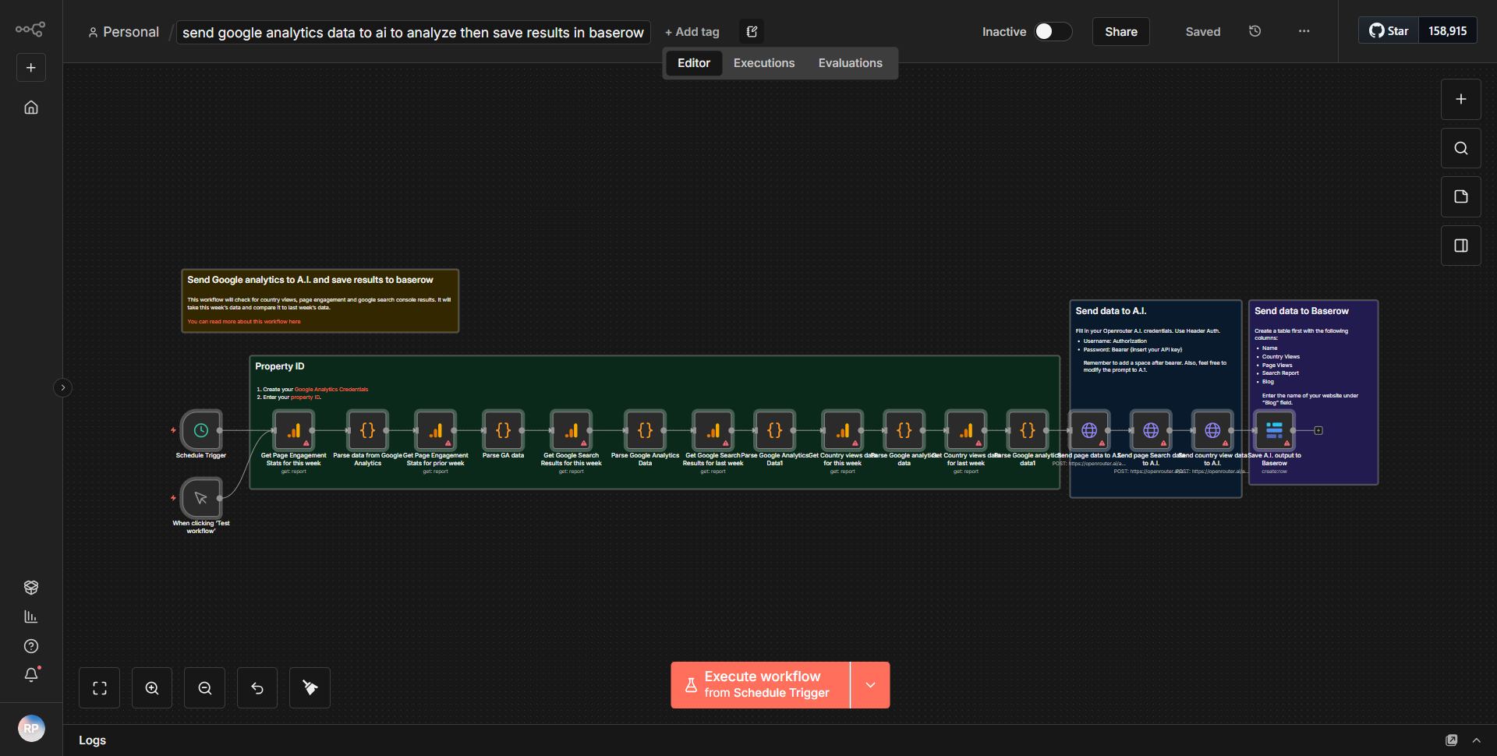Screen dimensions: 1497x756
Task: Click the GitHub Star button
Action: (1389, 31)
